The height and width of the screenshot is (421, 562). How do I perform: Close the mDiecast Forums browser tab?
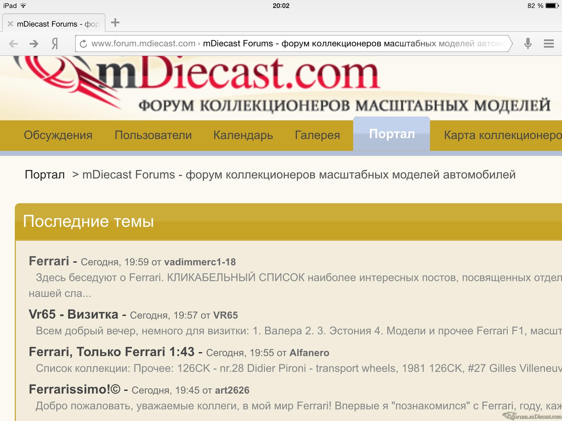[x=10, y=24]
